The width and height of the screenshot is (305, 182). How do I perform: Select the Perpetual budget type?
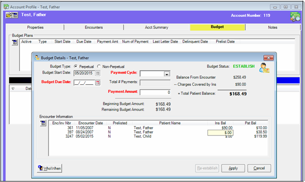point(76,66)
